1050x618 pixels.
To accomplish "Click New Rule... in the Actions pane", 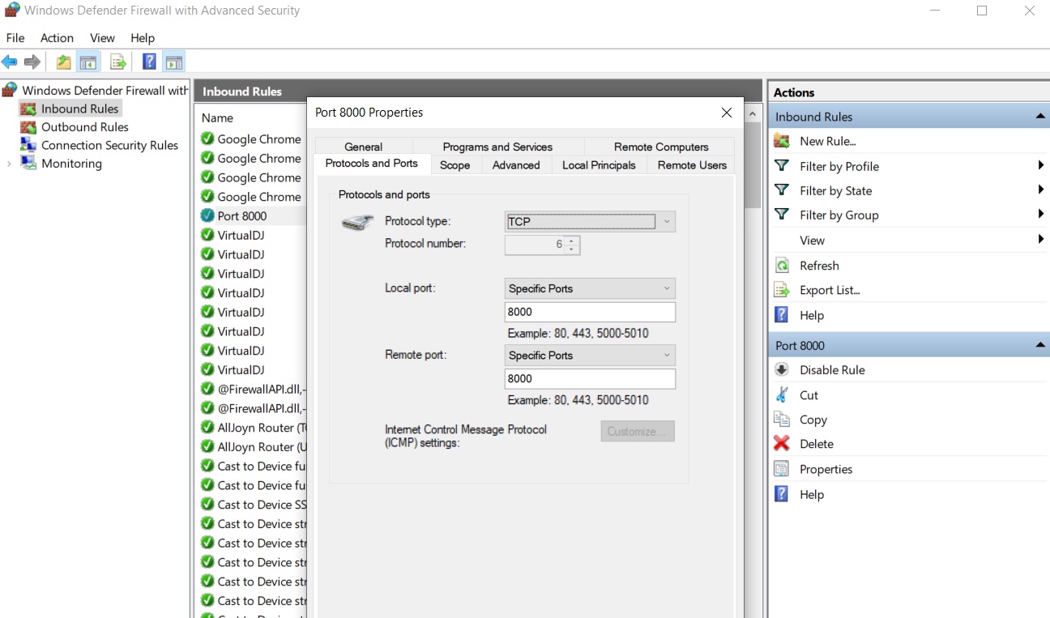I will 827,141.
